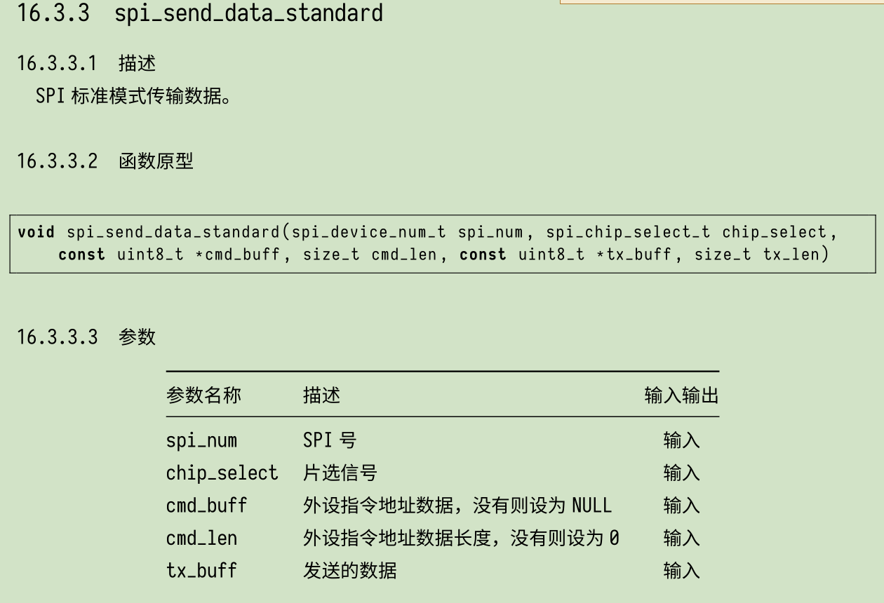Screen dimensions: 884x603
Task: Click spi_chip_select_t in the function prototype
Action: 628,232
